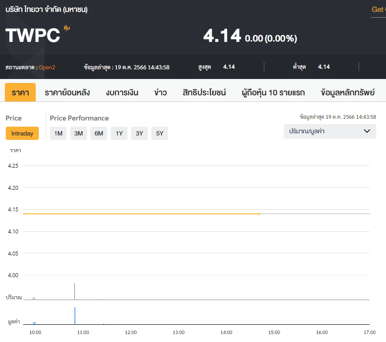Click the last price 4.14
Screen dimensions: 386x342
click(x=222, y=36)
